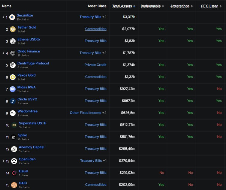226x190 pixels.
Task: Click the Tether Gold logo icon
Action: click(x=13, y=29)
